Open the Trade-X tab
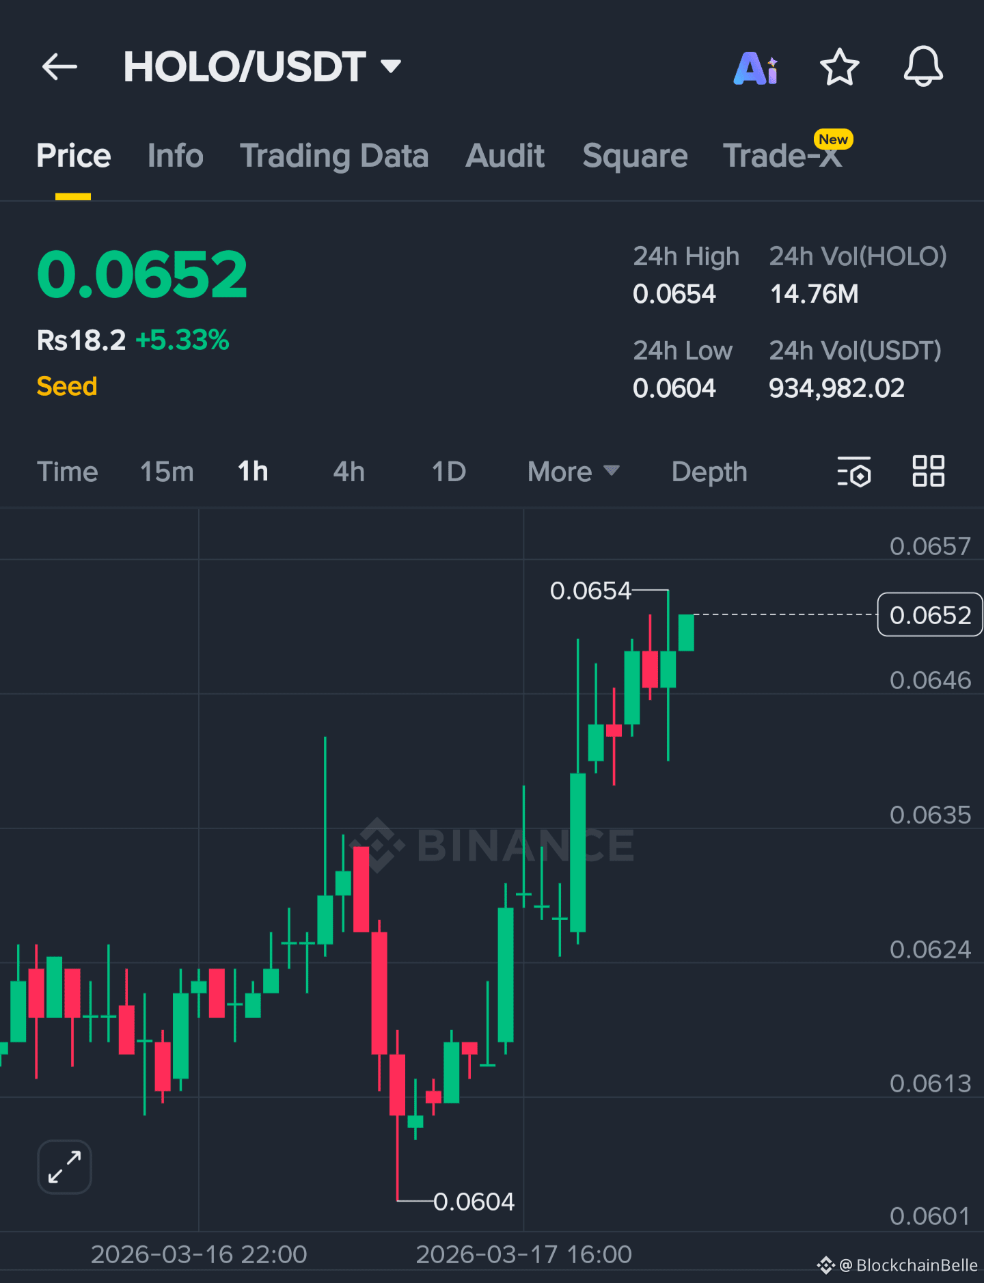 783,156
